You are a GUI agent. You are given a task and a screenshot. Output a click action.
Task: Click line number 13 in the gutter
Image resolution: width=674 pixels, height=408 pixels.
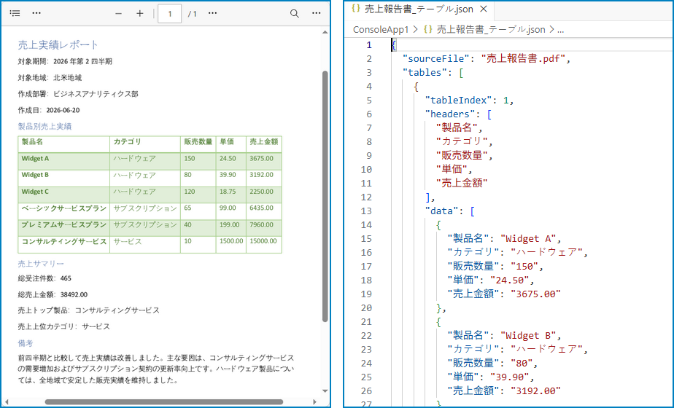tap(366, 211)
